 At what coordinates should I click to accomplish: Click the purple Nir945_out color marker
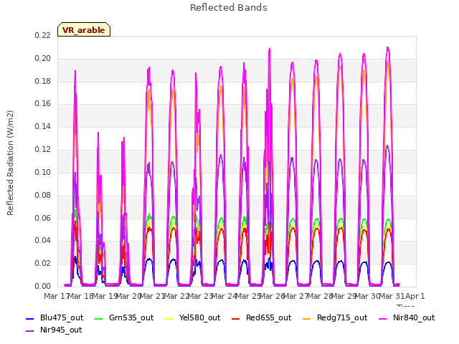pos(30,331)
